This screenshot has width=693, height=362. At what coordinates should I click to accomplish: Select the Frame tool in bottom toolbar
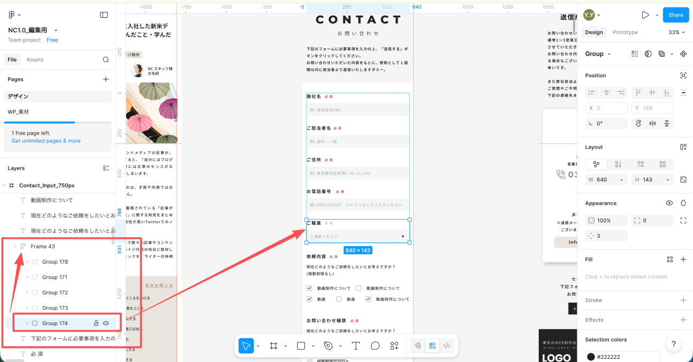273,346
